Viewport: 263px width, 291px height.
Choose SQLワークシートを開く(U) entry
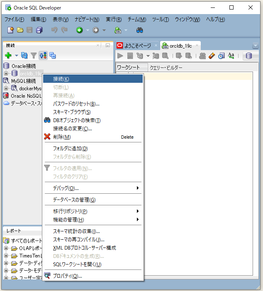coord(93,264)
